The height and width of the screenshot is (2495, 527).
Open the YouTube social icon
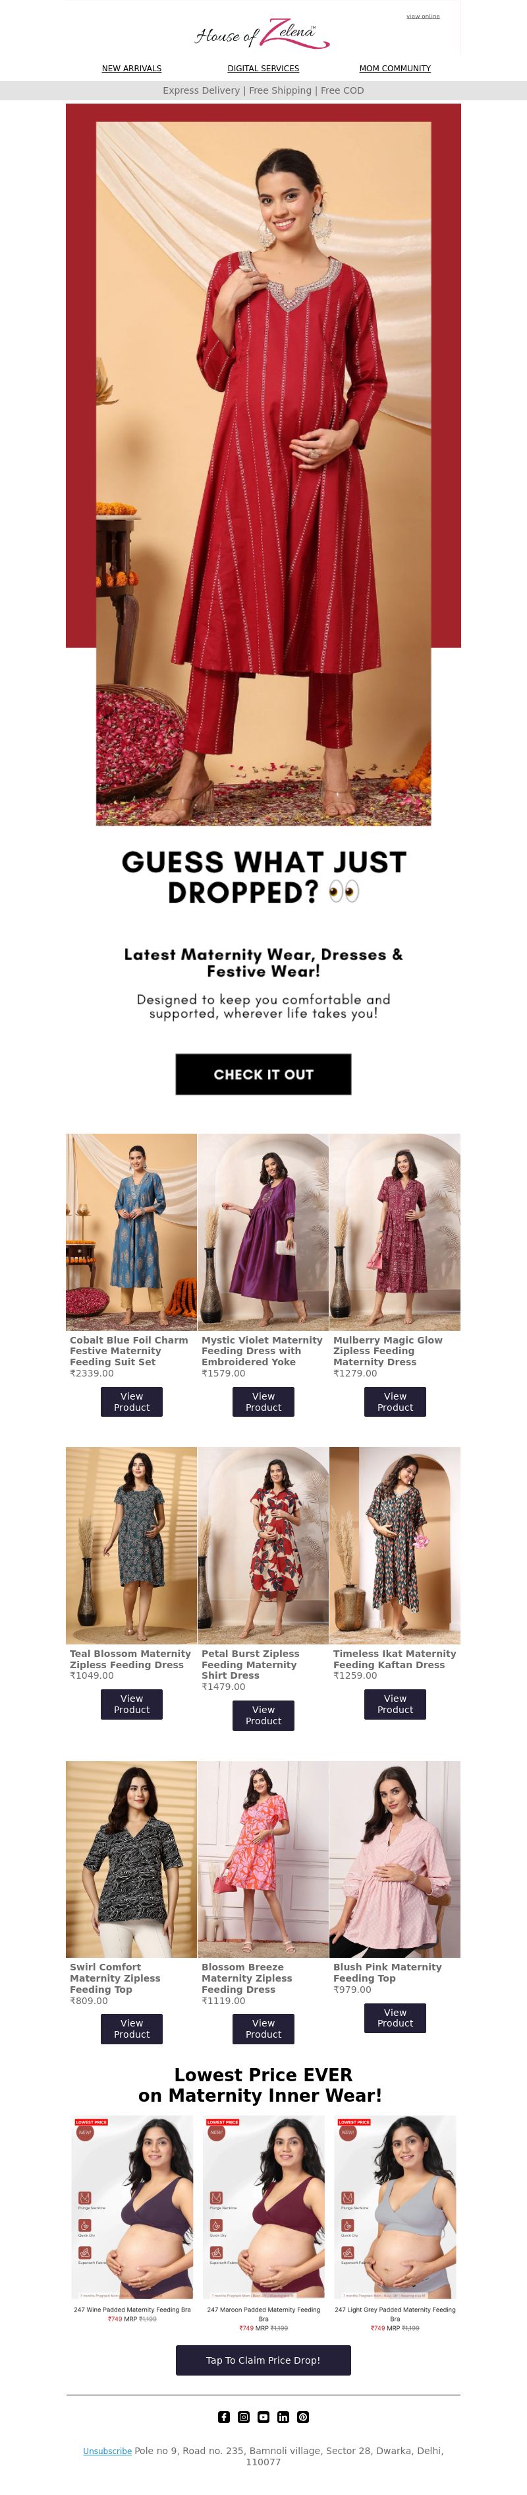coord(263,2416)
